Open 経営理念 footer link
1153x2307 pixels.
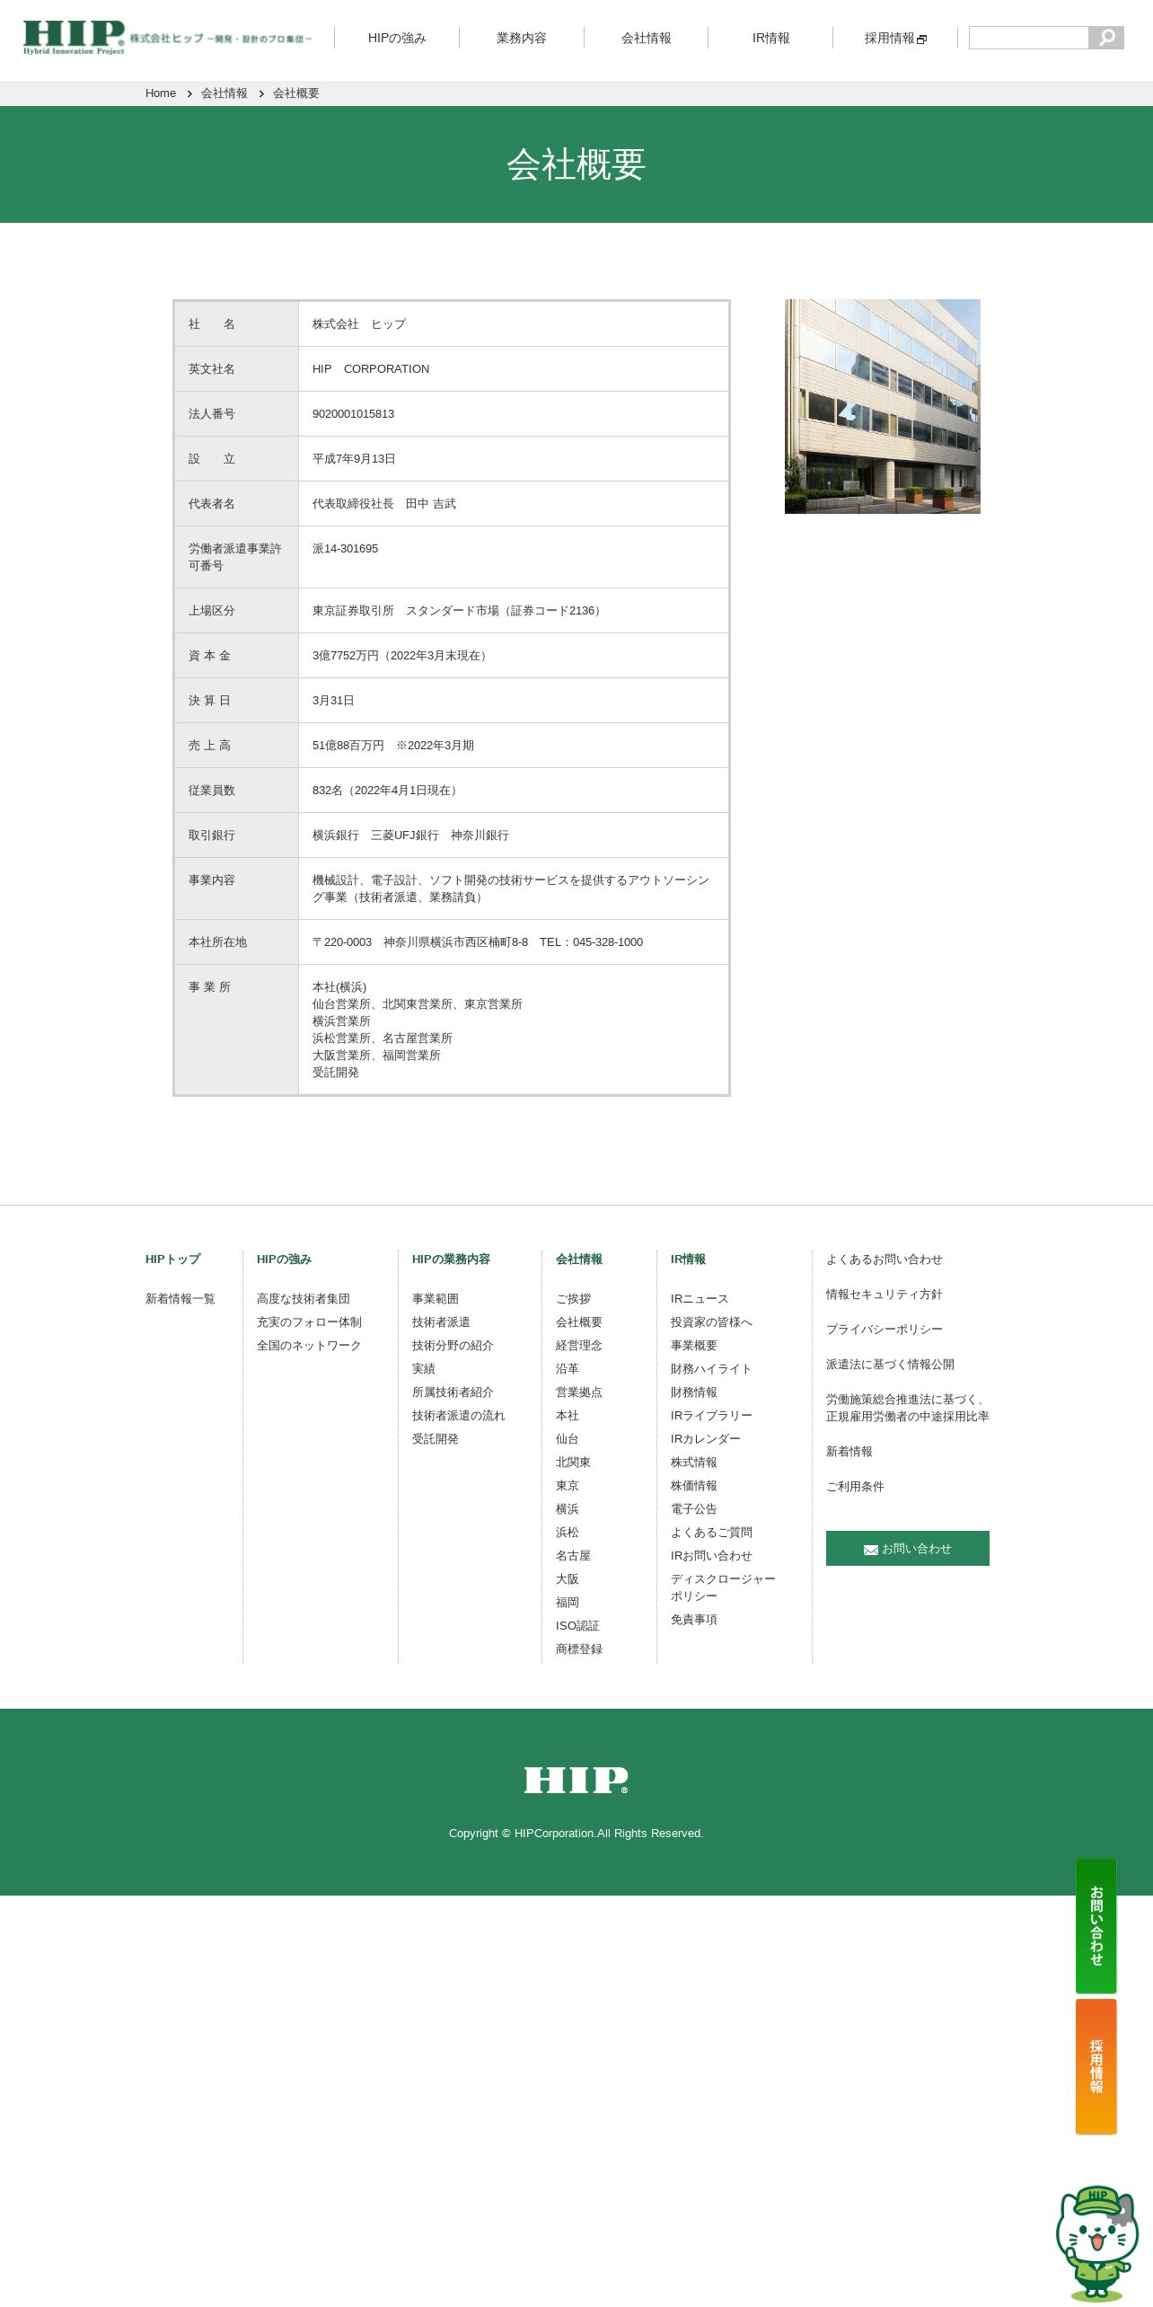pos(579,1346)
